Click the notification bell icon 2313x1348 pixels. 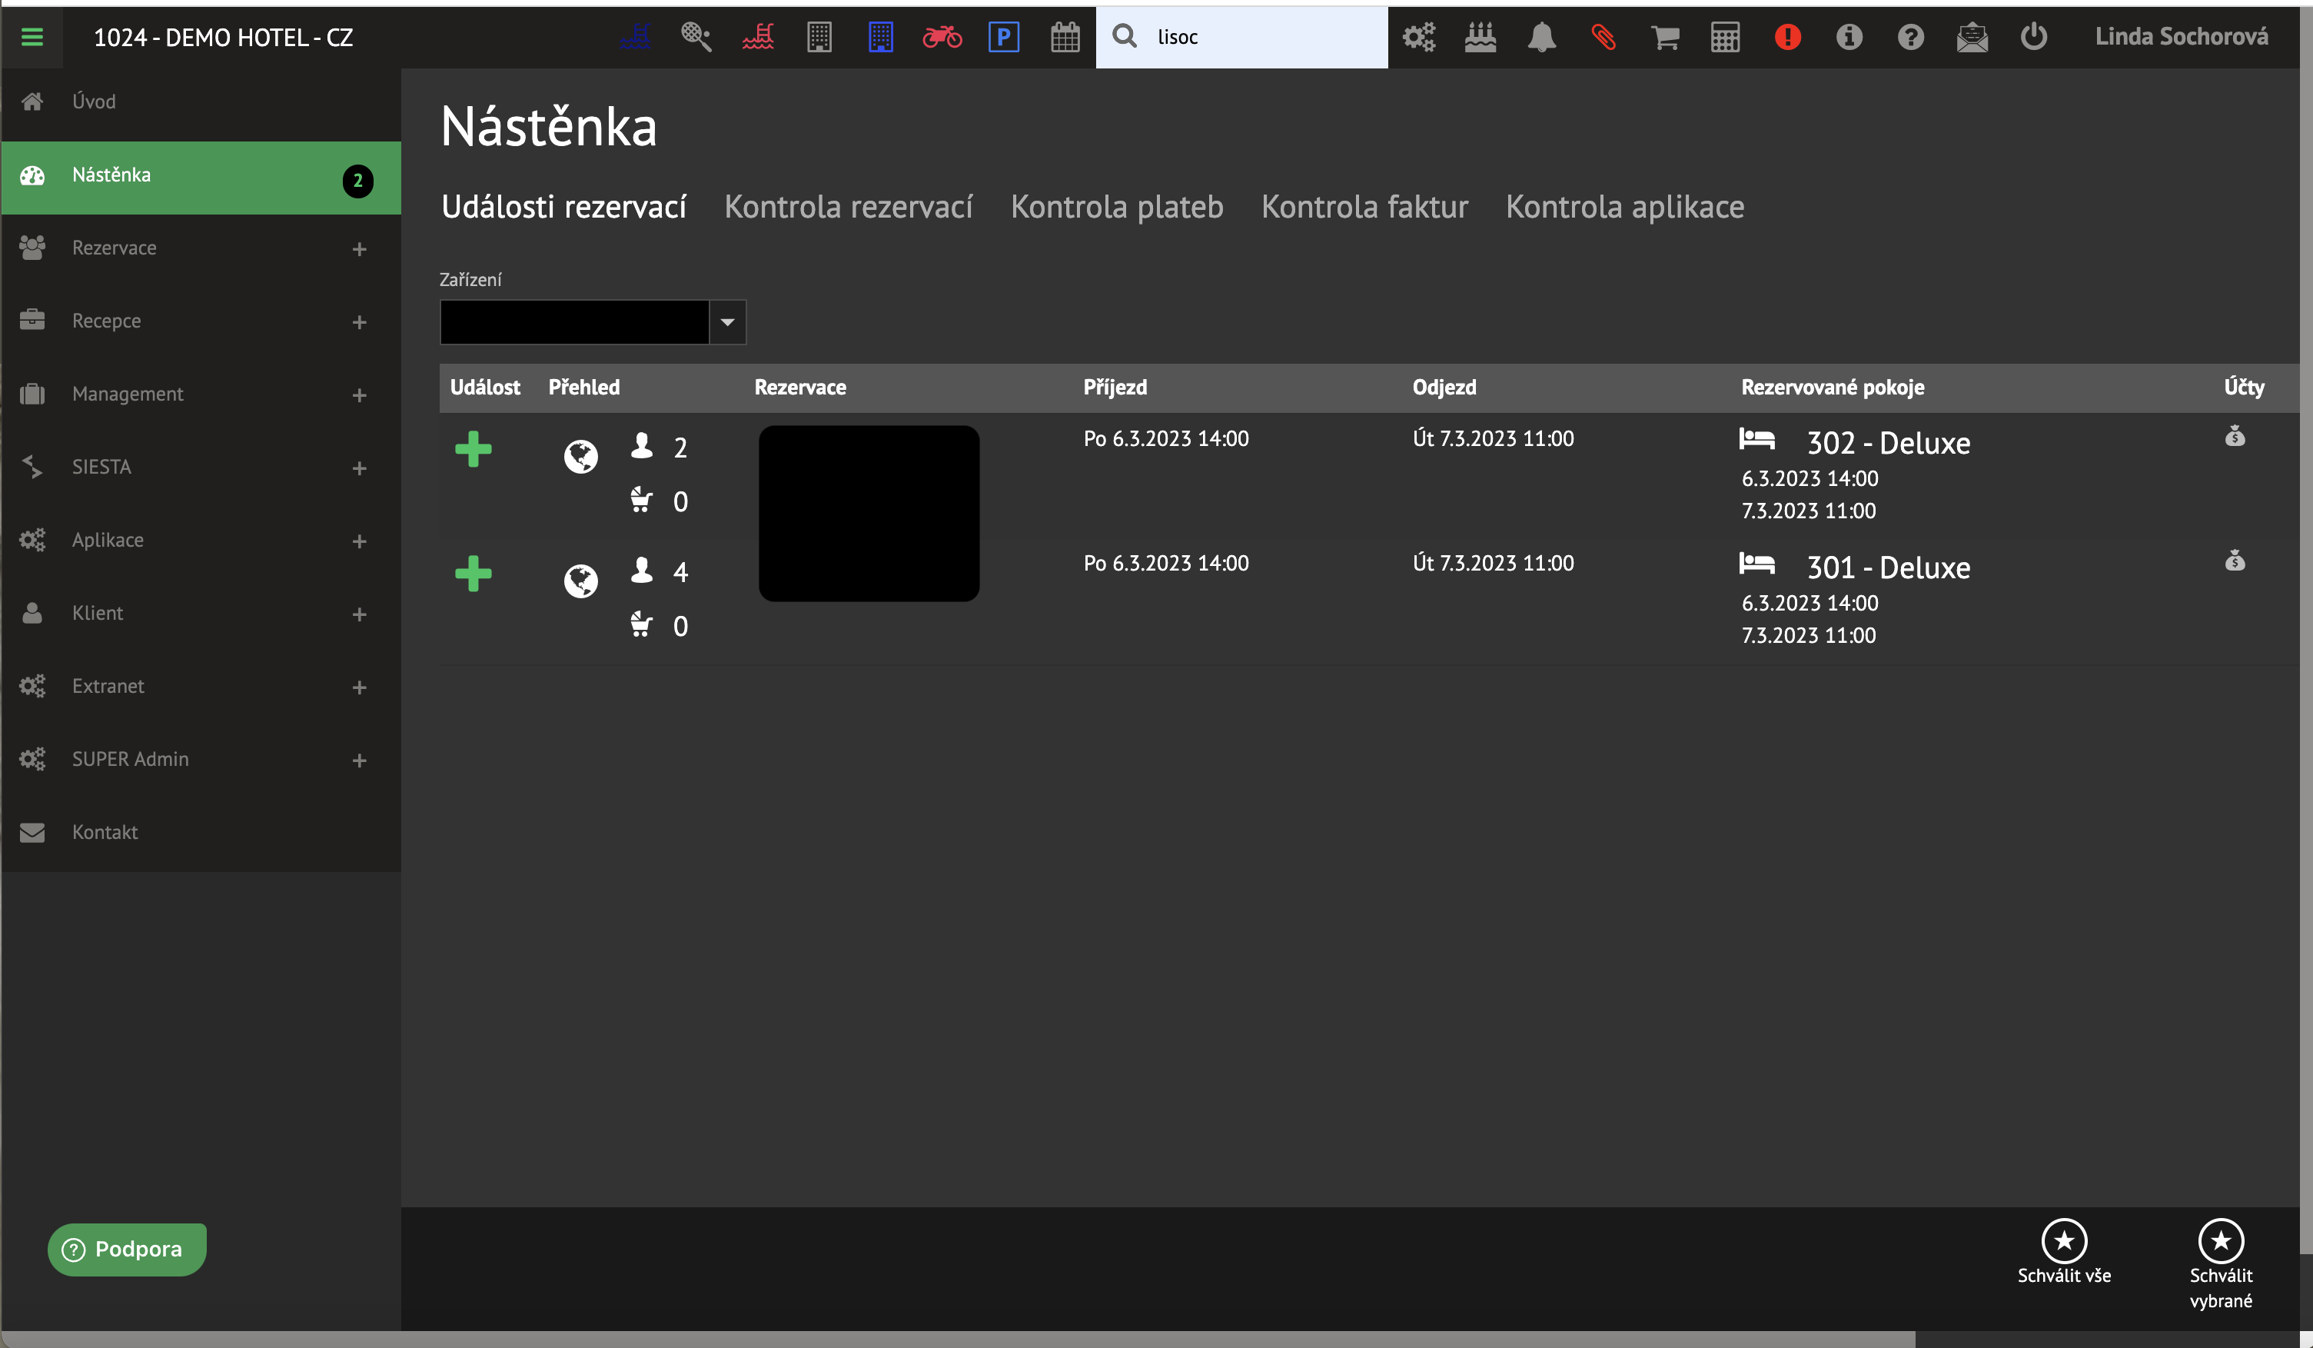tap(1541, 37)
